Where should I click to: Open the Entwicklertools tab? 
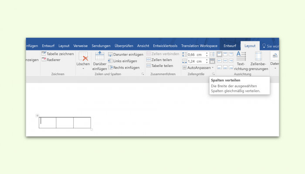(x=165, y=46)
